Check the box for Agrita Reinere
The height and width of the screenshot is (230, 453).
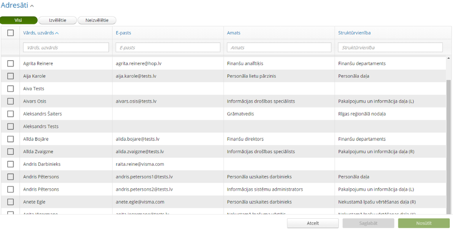coord(10,63)
